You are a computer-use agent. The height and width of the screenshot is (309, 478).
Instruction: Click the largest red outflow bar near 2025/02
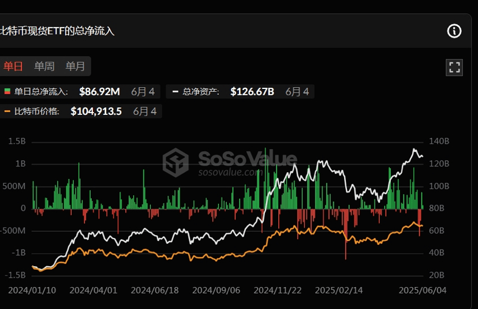[346, 234]
